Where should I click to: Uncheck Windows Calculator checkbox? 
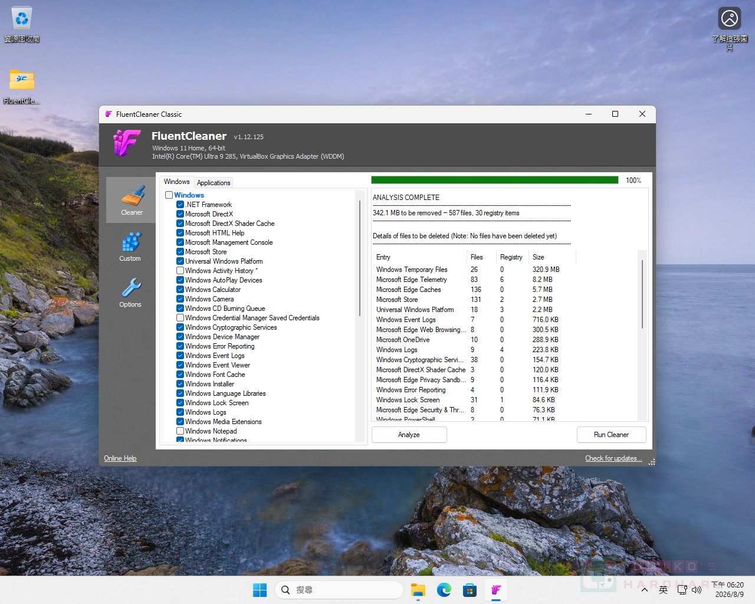(180, 290)
